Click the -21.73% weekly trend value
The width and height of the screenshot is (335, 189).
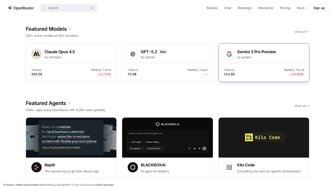click(104, 74)
